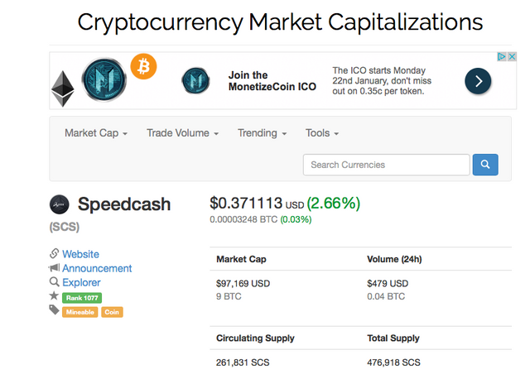Open the Trade Volume dropdown

pyautogui.click(x=182, y=133)
